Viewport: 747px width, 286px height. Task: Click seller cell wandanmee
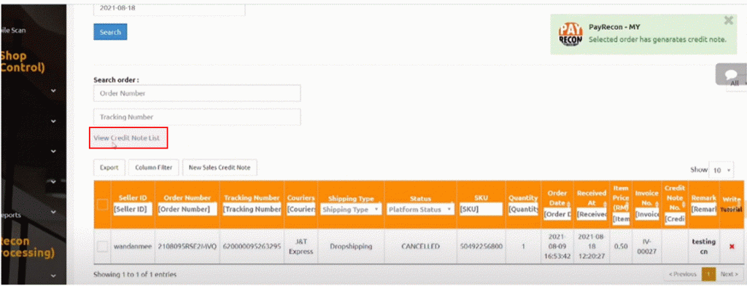coord(133,247)
